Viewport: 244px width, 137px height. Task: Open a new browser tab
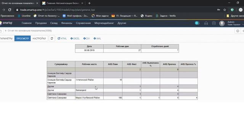click(89, 3)
